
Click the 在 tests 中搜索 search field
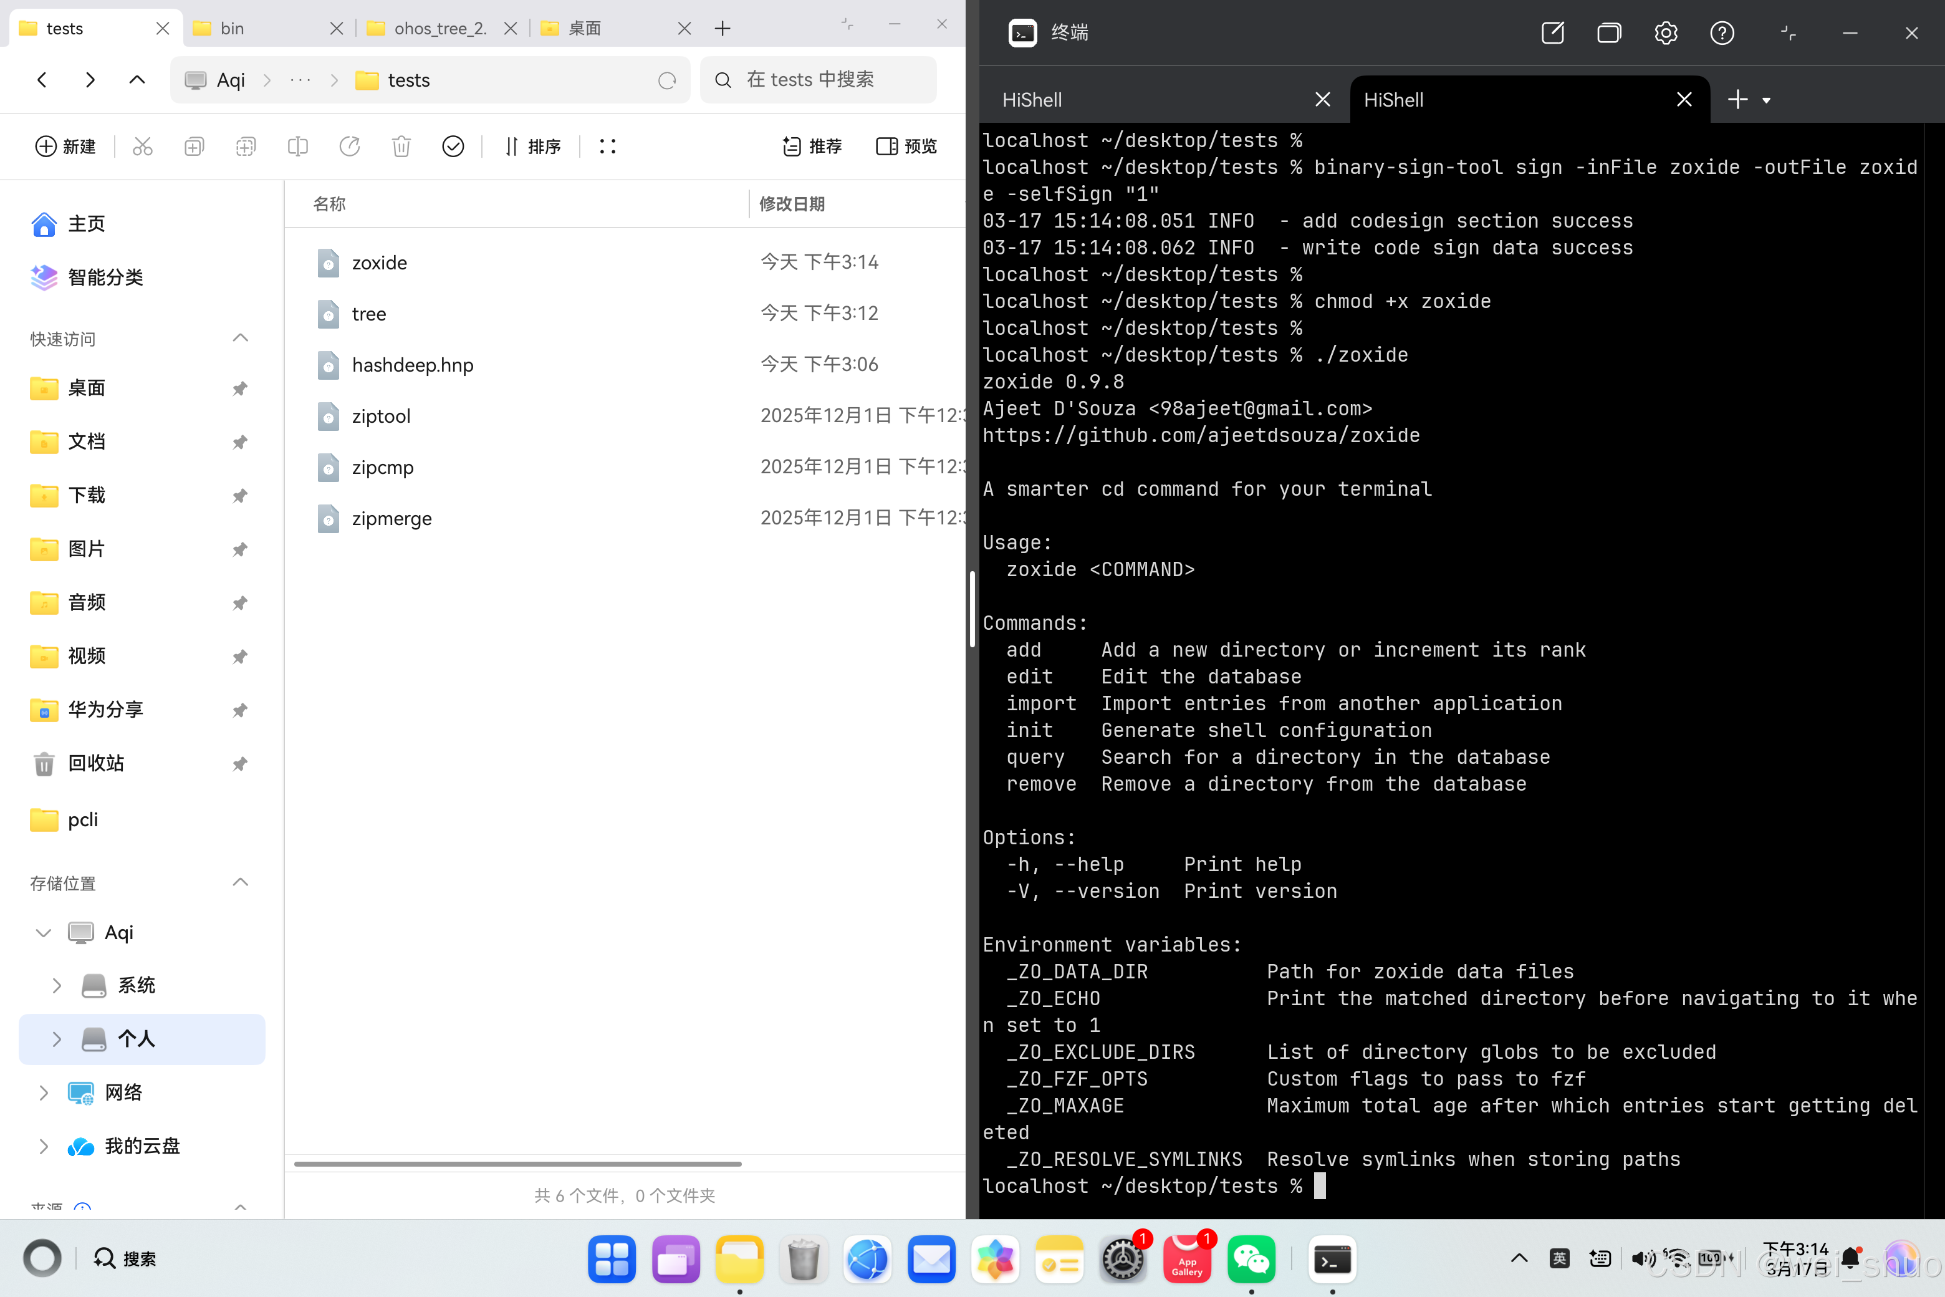(818, 79)
